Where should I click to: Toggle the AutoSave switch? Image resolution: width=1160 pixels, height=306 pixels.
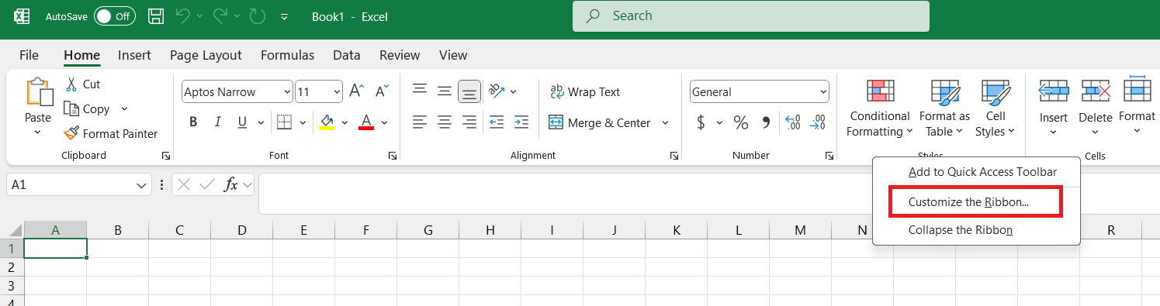114,16
